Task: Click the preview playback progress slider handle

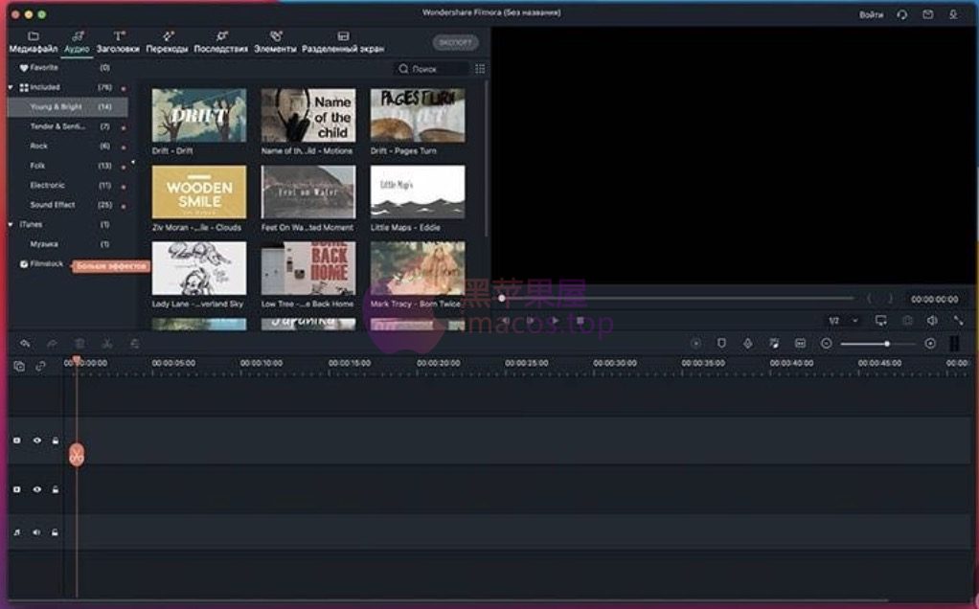Action: click(x=502, y=298)
